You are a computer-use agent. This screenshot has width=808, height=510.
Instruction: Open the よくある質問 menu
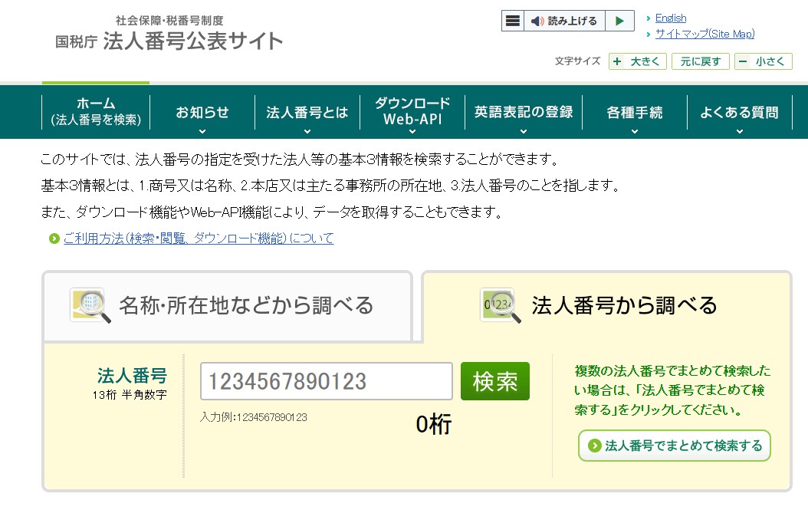(739, 114)
